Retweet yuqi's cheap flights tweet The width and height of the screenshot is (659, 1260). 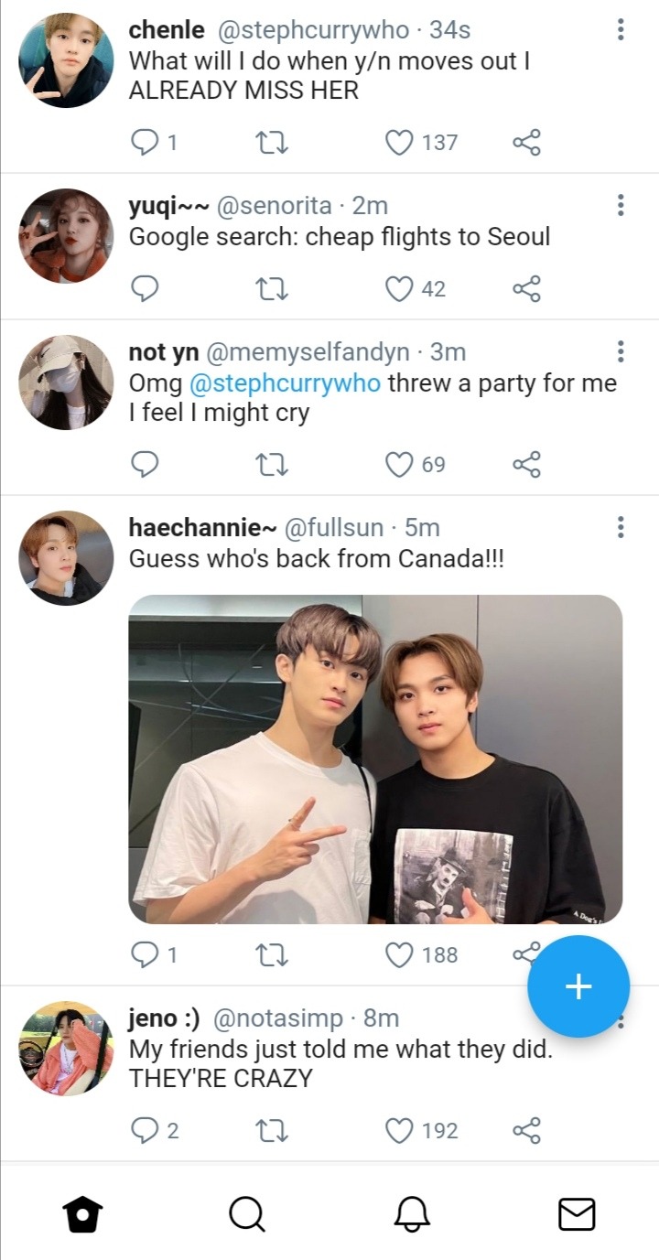pos(273,289)
